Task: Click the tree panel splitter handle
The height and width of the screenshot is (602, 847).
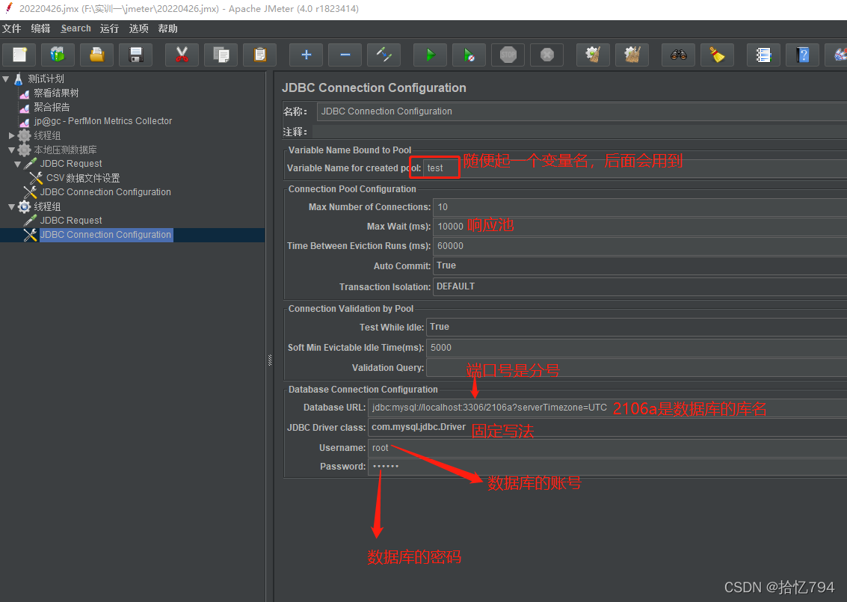Action: pos(270,360)
